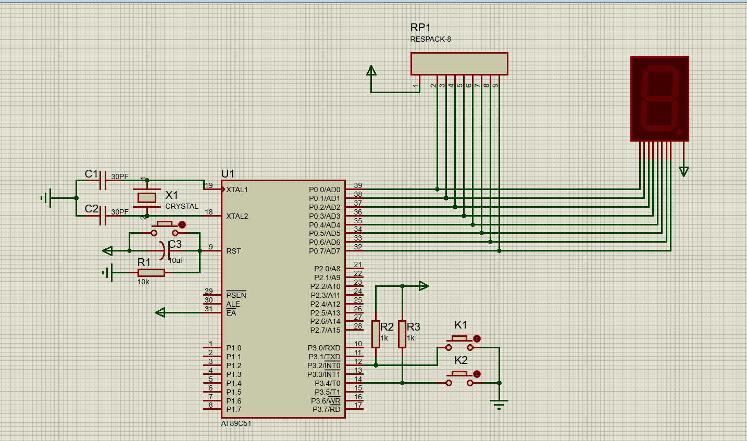This screenshot has width=747, height=441.
Task: Click the XTAL1 pin label
Action: tap(237, 190)
